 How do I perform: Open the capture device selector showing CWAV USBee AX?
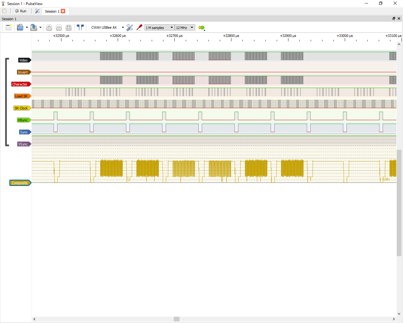106,27
